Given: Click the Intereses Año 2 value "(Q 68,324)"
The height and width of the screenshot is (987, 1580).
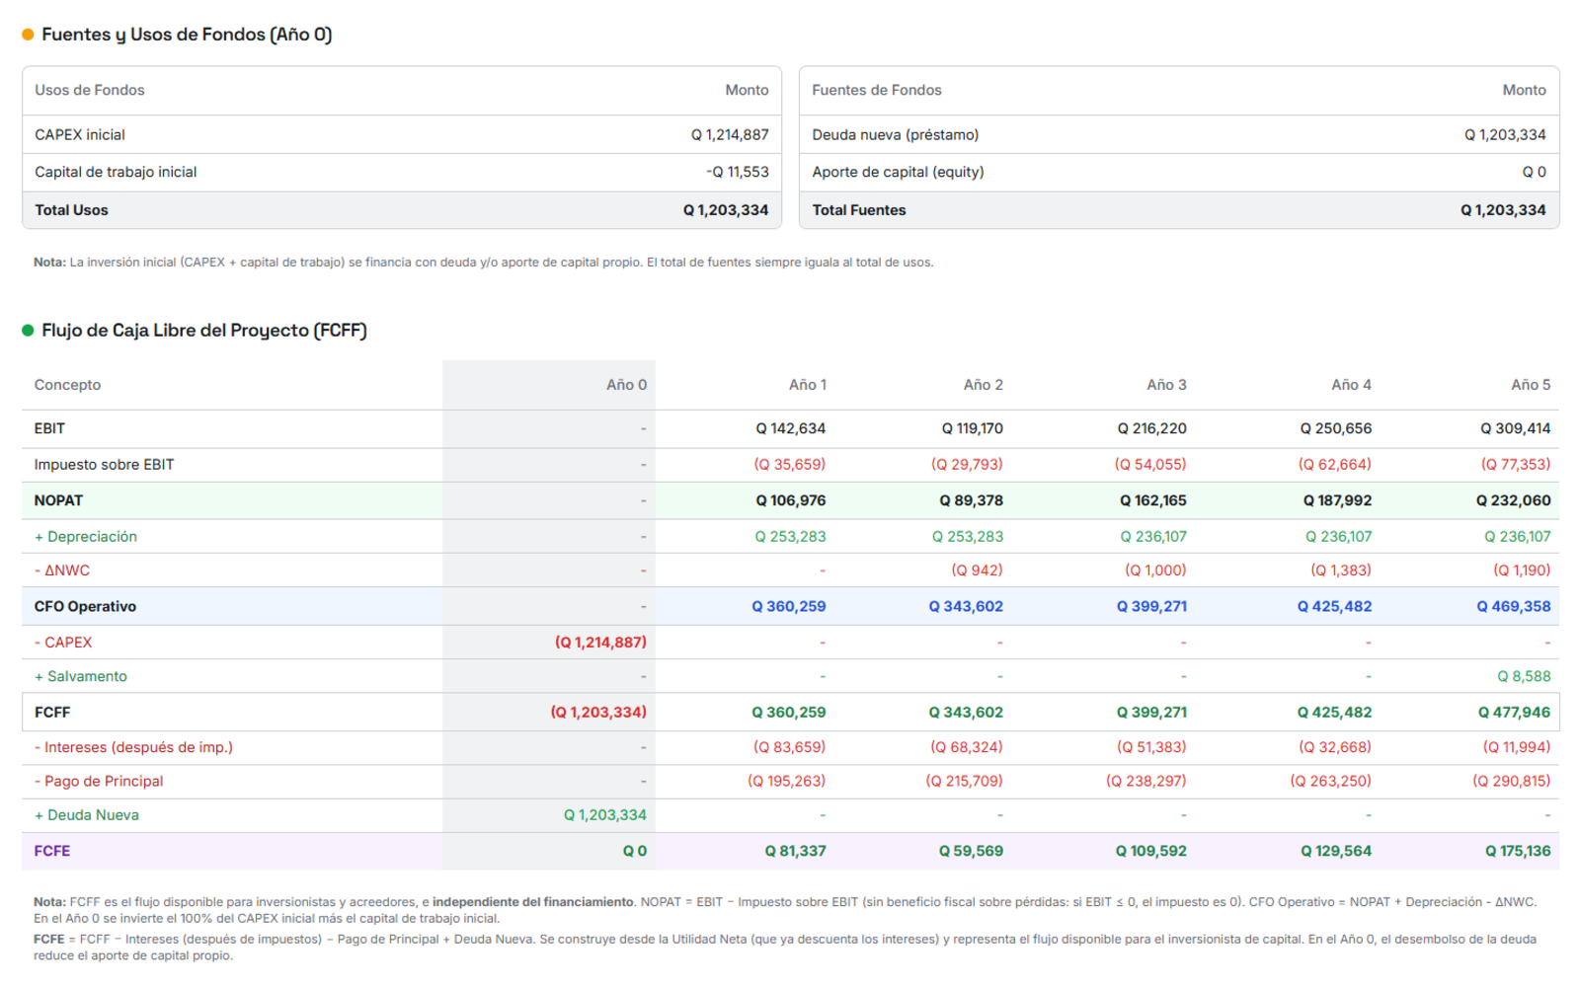Looking at the screenshot, I should [x=967, y=747].
